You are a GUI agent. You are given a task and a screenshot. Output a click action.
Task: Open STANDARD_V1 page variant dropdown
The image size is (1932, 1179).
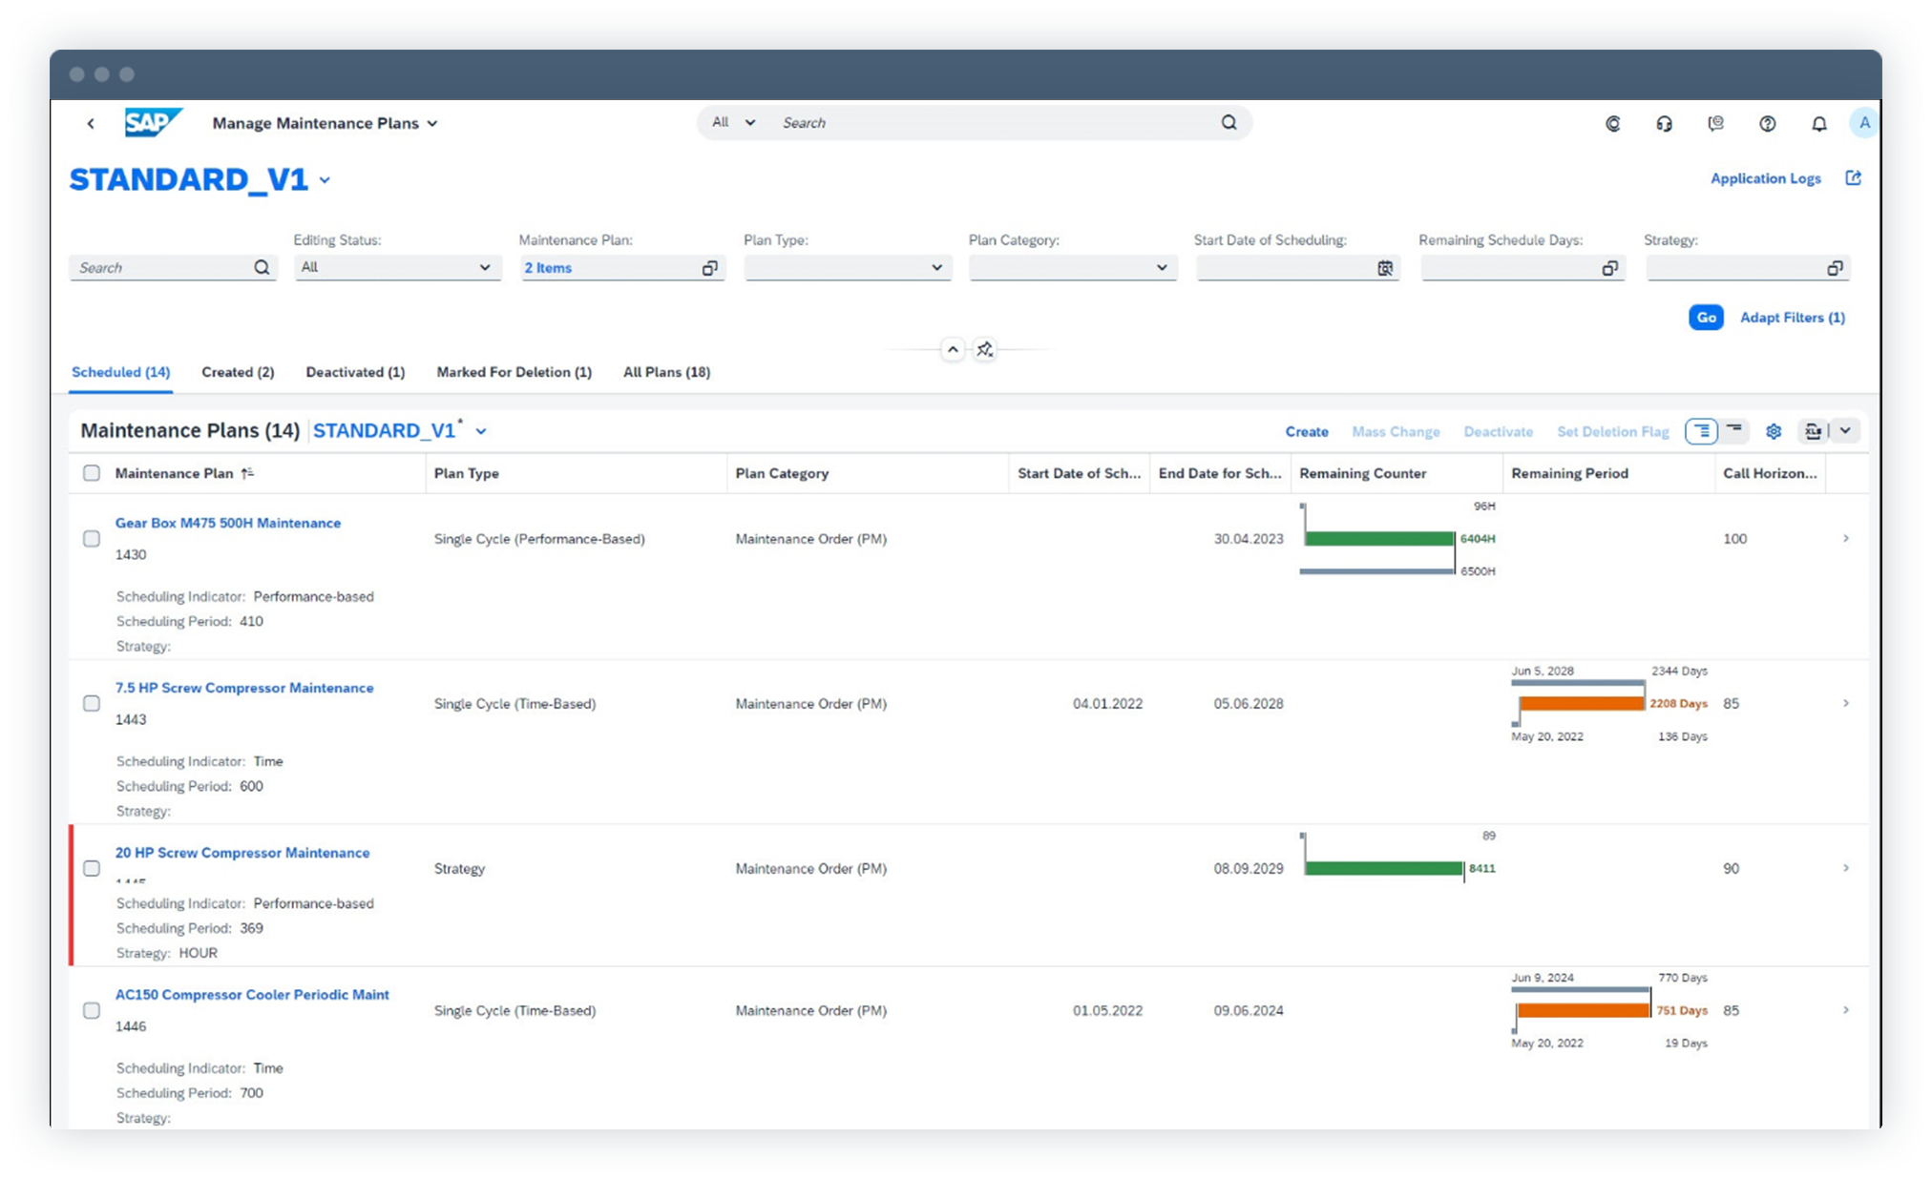coord(325,180)
